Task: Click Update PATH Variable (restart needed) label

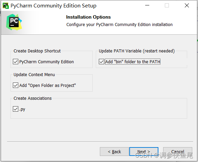Action: click(137, 51)
